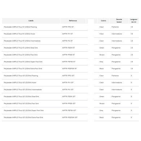The height and width of the screenshot is (141, 141).
Task: Click the Coloris column header
Action: pyautogui.click(x=103, y=21)
